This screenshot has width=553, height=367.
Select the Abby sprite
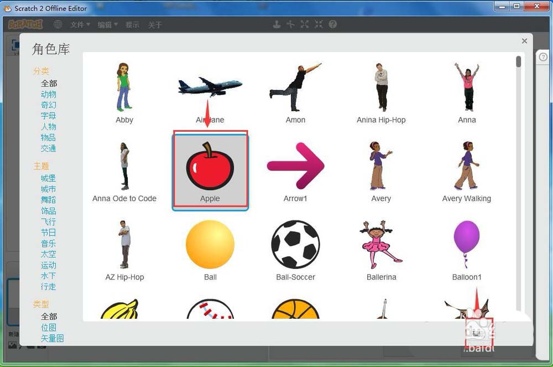(124, 93)
